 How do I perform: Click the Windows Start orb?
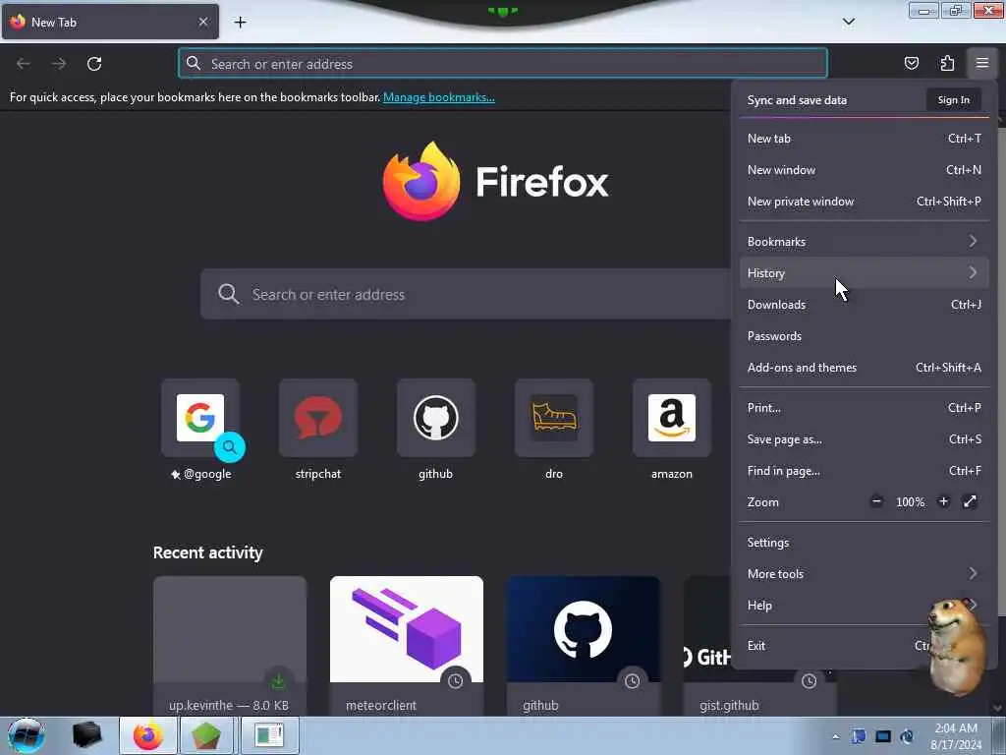[27, 735]
